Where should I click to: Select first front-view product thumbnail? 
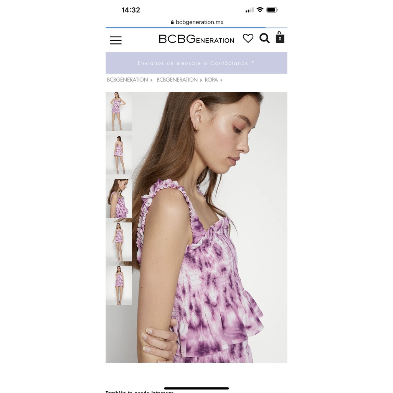[x=119, y=112]
